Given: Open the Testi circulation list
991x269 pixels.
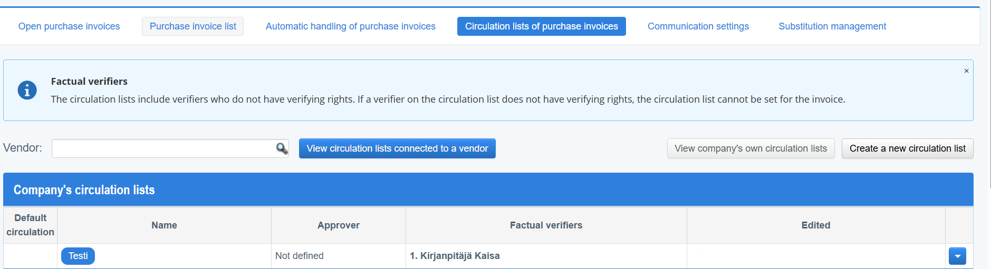Looking at the screenshot, I should click(x=78, y=256).
